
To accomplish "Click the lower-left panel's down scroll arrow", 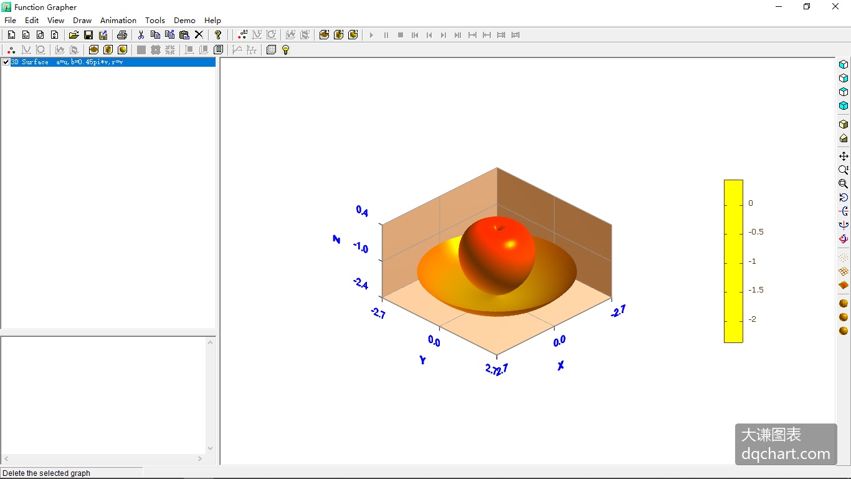I will point(211,448).
